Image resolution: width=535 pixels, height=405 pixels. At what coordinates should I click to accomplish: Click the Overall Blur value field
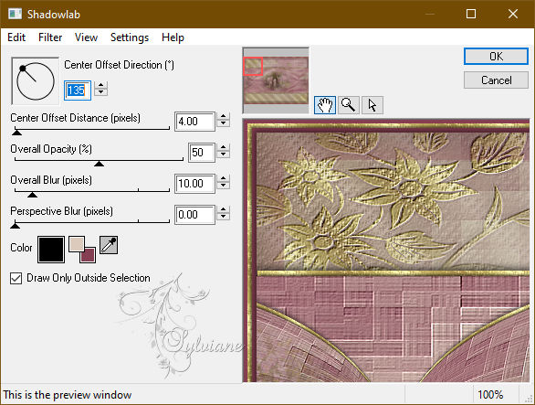[x=194, y=184]
